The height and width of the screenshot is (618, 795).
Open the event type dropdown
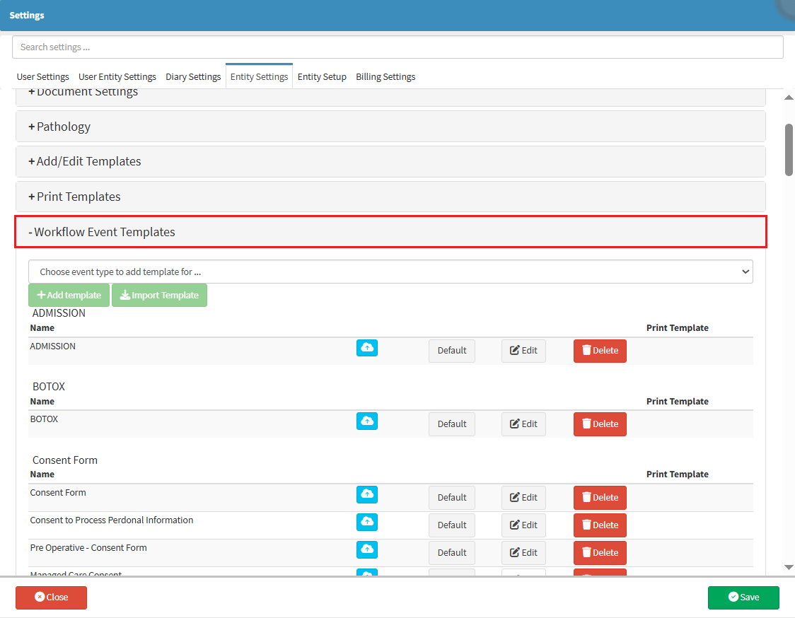(x=390, y=272)
